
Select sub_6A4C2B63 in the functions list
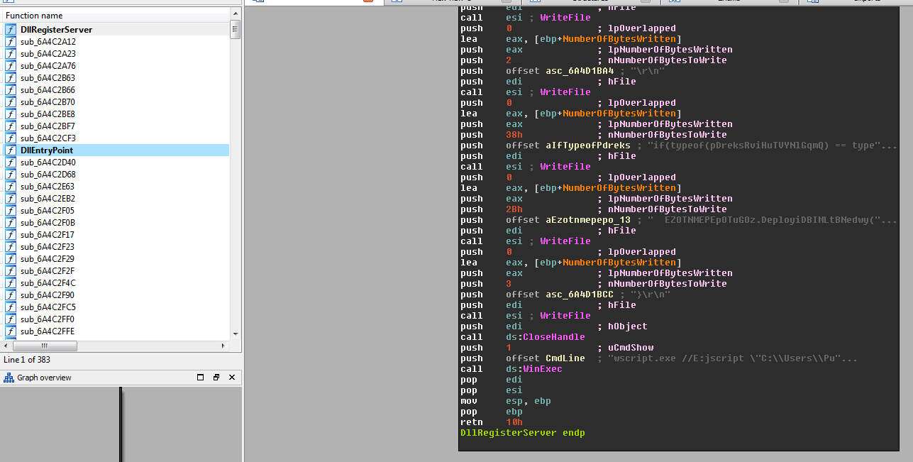[x=48, y=78]
